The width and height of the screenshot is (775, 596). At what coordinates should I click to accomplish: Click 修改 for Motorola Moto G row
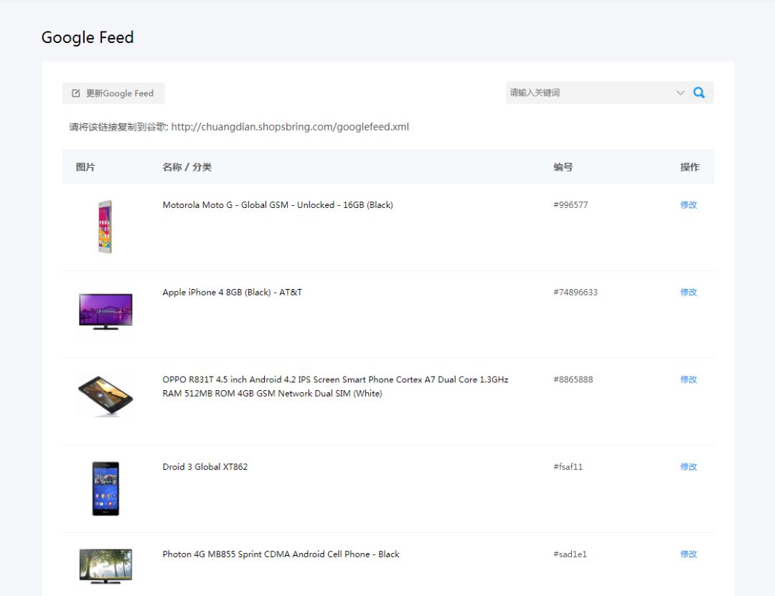pos(688,205)
